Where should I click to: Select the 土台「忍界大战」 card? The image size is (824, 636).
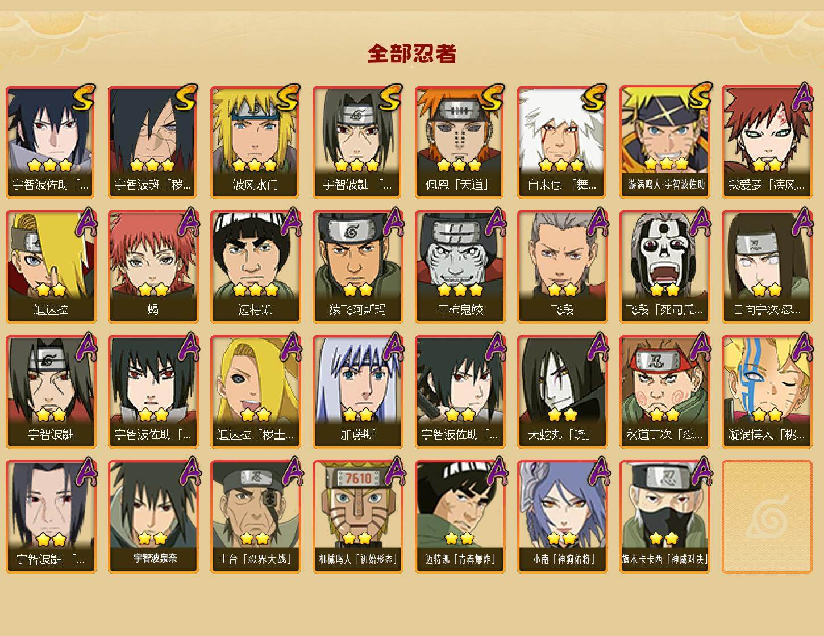pyautogui.click(x=255, y=517)
